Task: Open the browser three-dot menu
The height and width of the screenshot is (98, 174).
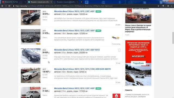Action: 172,6
